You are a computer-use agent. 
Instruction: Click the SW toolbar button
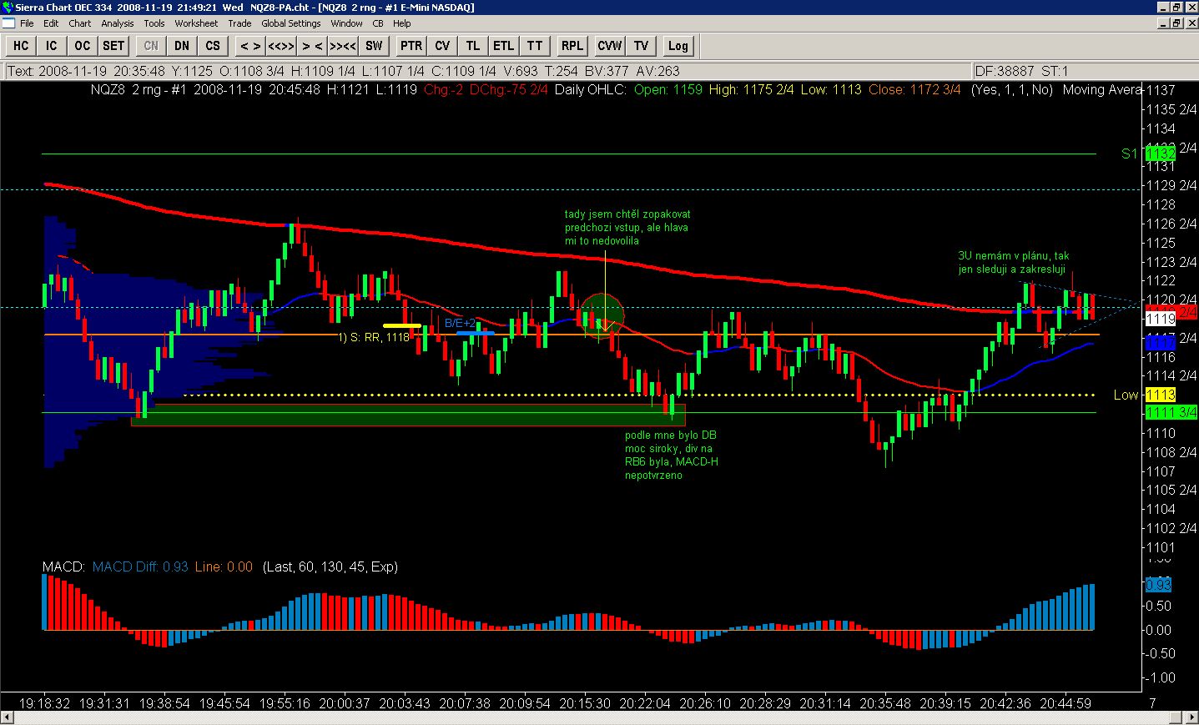point(374,46)
